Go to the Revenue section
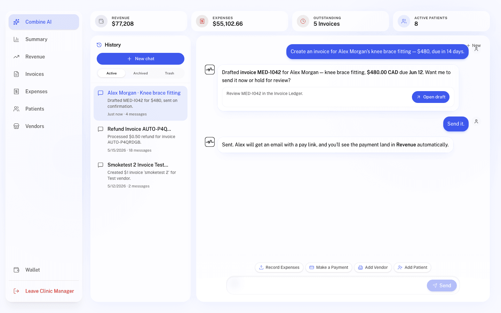501x313 pixels. (x=44, y=57)
